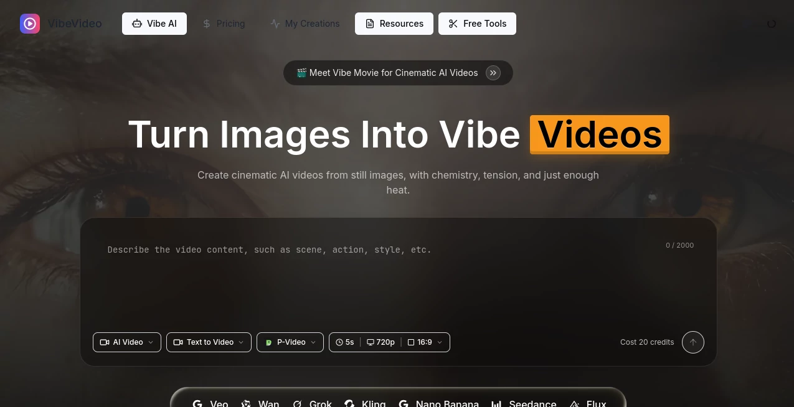The height and width of the screenshot is (407, 794).
Task: Click the 5s duration setting
Action: click(x=345, y=342)
